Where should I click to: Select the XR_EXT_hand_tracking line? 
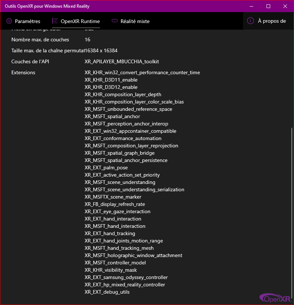point(110,234)
